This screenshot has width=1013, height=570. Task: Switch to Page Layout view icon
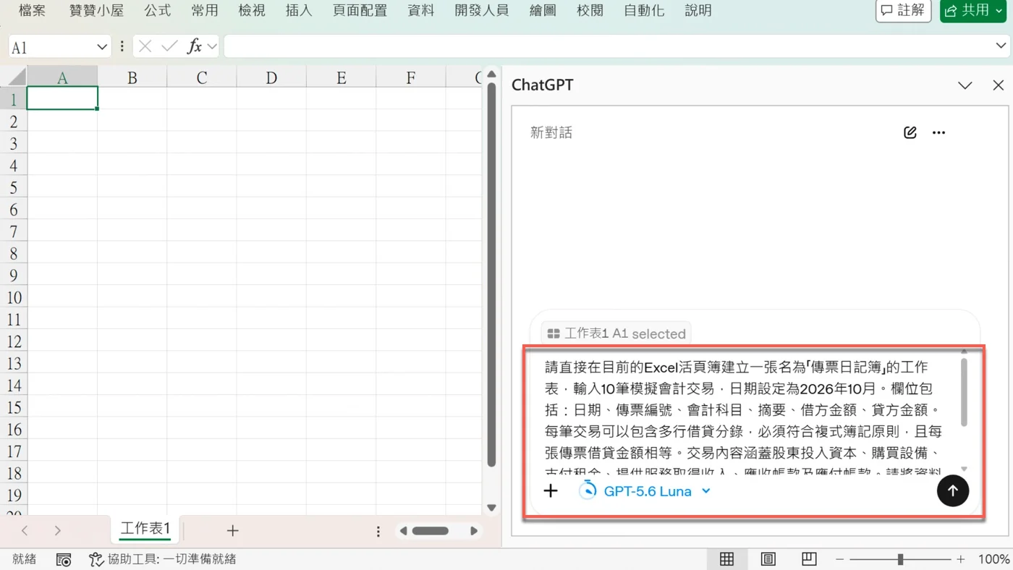click(768, 559)
